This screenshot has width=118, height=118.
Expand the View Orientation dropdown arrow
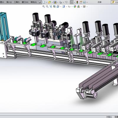pos(61,7)
